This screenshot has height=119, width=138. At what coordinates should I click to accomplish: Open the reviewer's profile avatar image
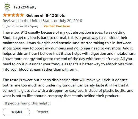[7, 7]
